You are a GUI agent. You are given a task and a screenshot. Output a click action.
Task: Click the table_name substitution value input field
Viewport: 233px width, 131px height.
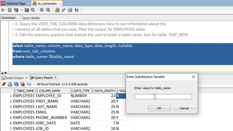[163, 96]
